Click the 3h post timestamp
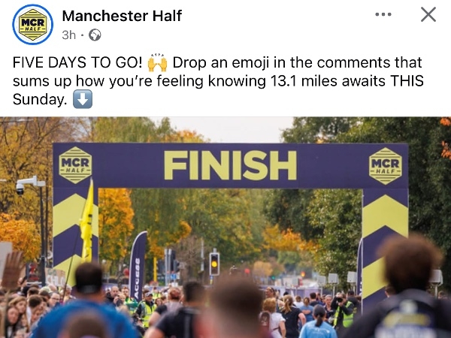 68,35
